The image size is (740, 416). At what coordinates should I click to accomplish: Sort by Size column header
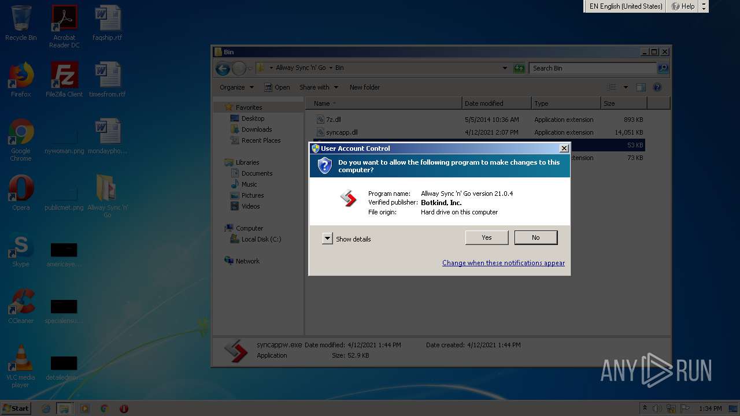(x=624, y=103)
